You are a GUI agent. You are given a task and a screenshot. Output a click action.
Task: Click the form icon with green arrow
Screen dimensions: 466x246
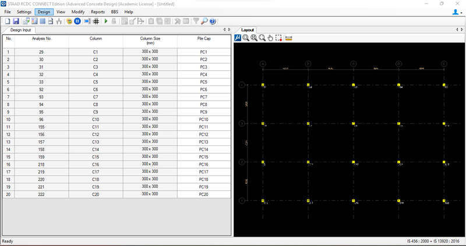coord(26,21)
